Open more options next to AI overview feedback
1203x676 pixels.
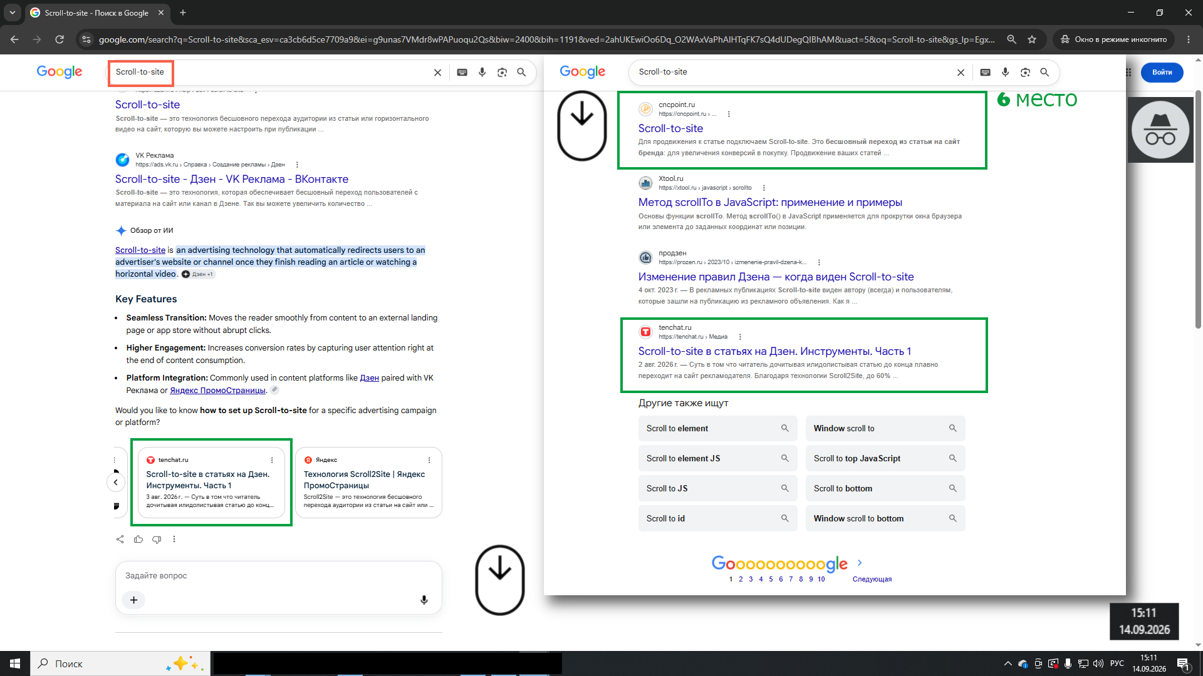click(x=174, y=539)
